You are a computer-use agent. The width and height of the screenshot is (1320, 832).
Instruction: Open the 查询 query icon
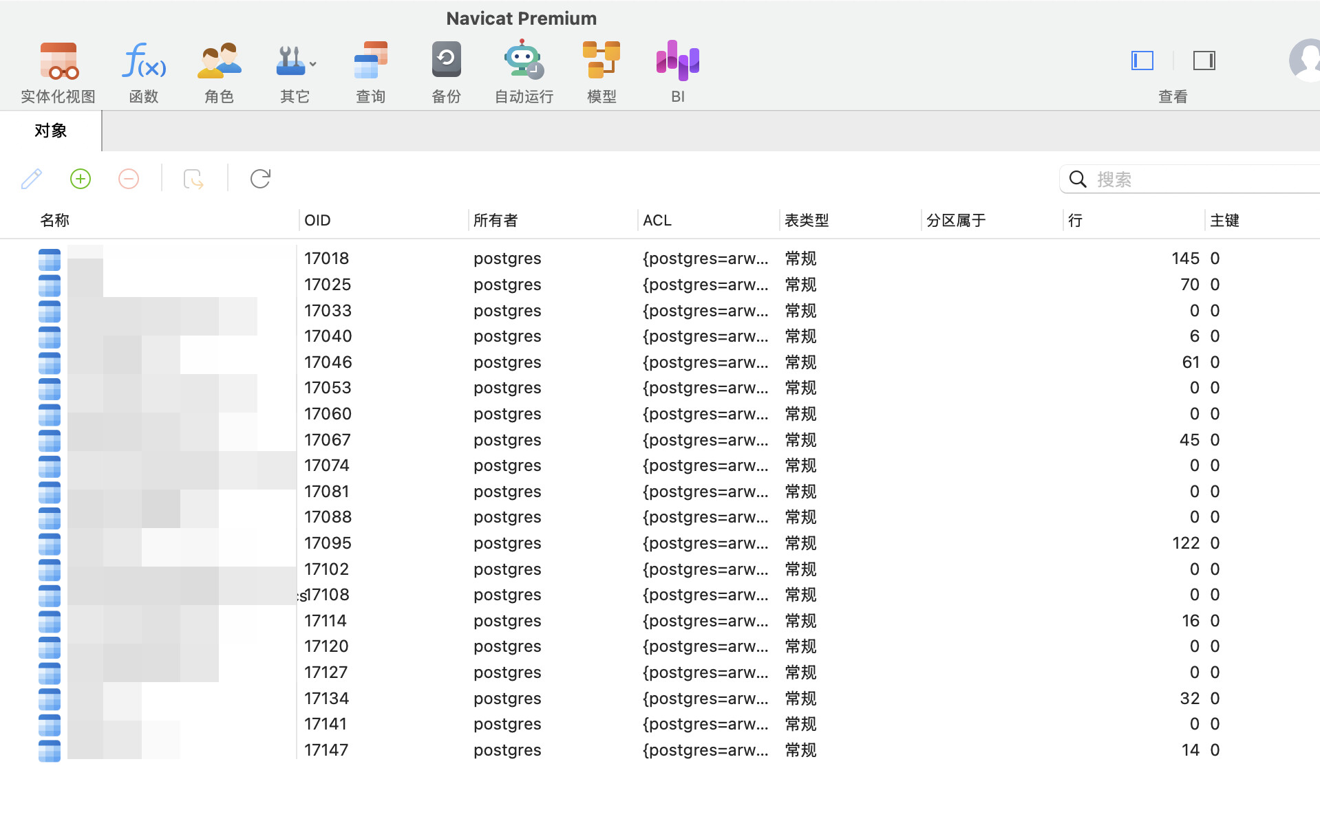click(371, 61)
